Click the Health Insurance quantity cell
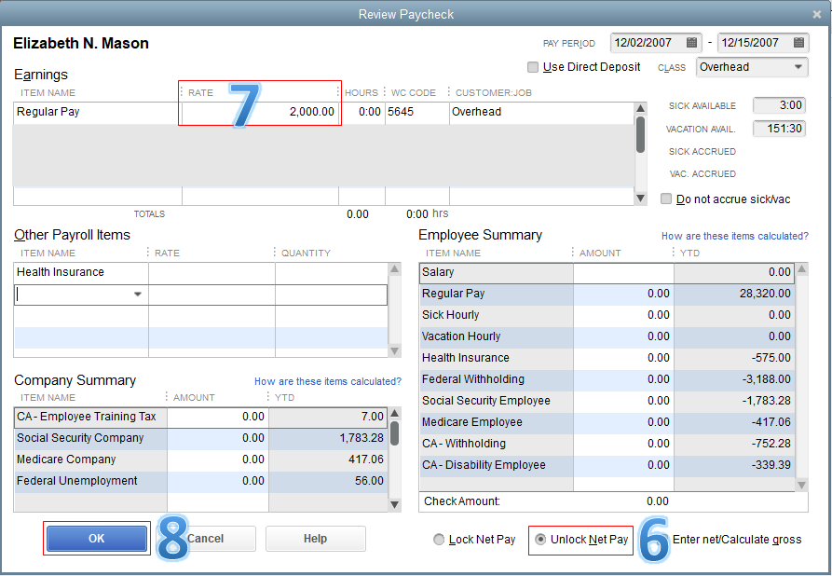Image resolution: width=832 pixels, height=576 pixels. [x=332, y=272]
